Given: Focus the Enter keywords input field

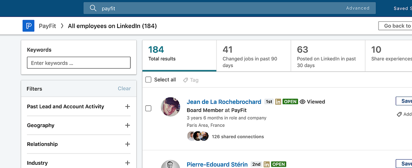Looking at the screenshot, I should click(79, 63).
